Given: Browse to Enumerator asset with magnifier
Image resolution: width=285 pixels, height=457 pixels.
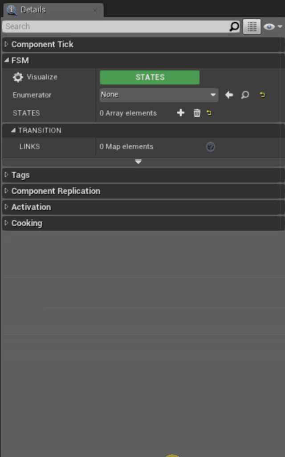Looking at the screenshot, I should coord(245,95).
